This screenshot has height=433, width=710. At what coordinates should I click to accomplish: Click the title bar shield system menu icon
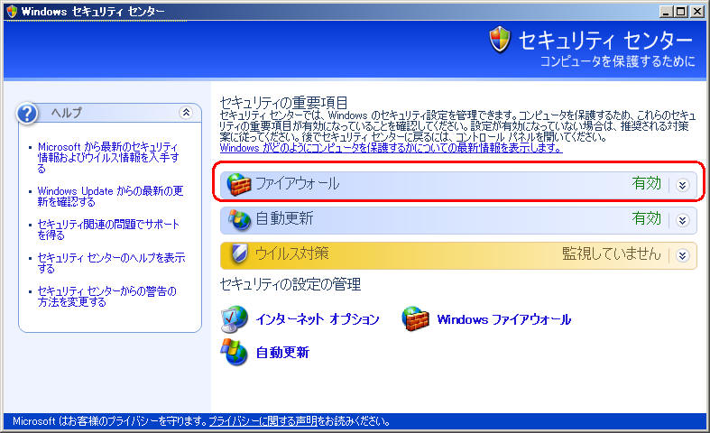[11, 10]
